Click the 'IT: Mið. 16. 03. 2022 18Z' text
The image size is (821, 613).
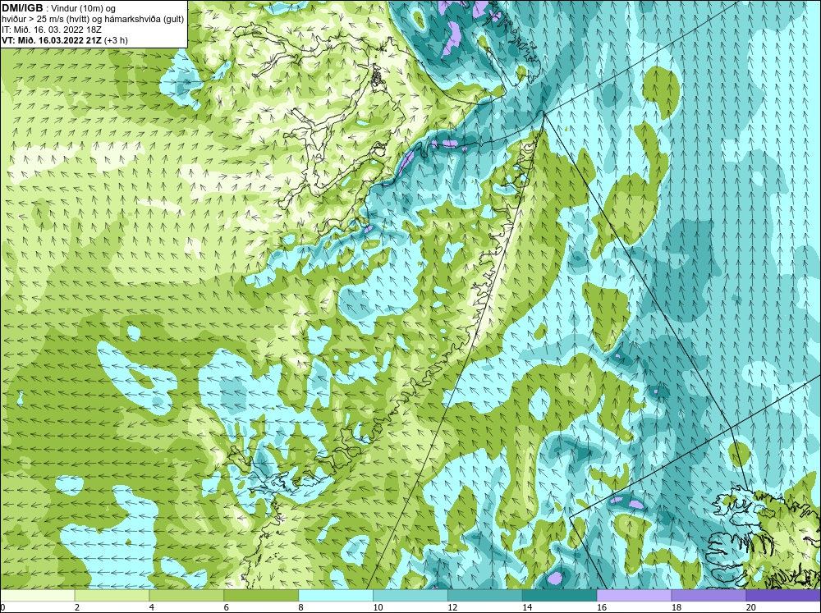pyautogui.click(x=51, y=30)
